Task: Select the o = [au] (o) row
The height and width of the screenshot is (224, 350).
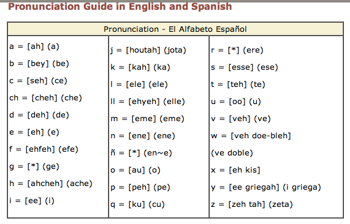Action: (135, 170)
